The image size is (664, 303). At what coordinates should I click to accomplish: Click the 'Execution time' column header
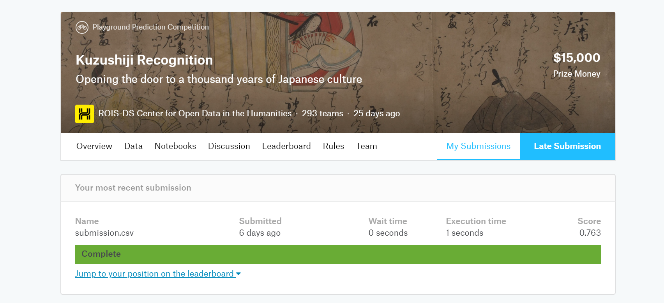476,221
